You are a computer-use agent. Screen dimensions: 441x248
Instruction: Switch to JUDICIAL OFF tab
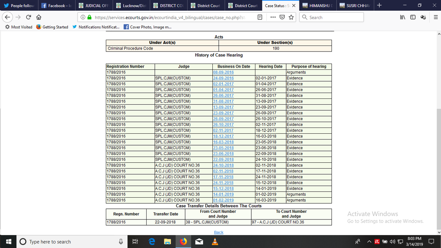(94, 6)
